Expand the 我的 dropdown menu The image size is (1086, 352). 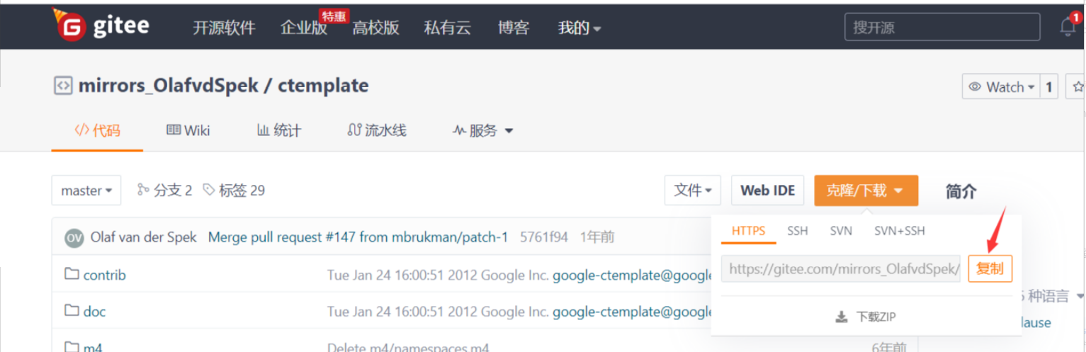click(x=579, y=28)
